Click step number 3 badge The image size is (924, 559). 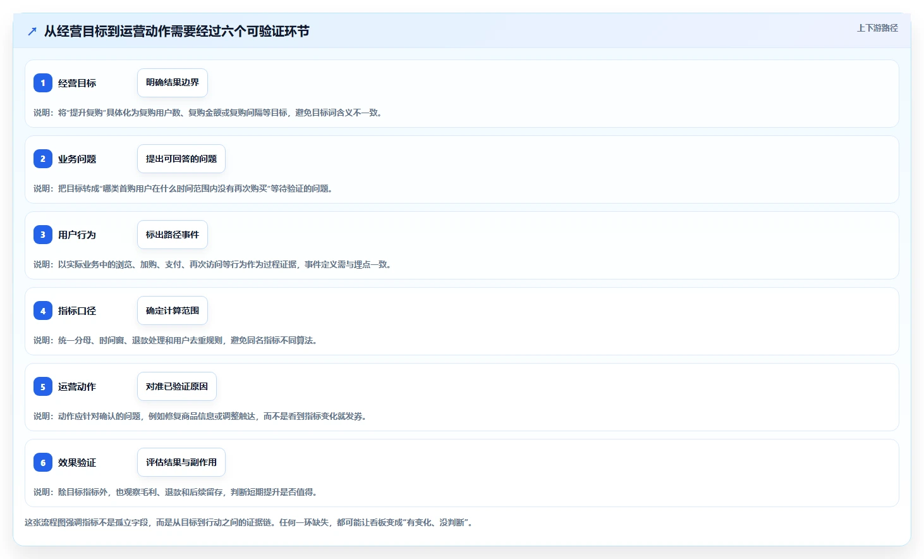pos(43,235)
